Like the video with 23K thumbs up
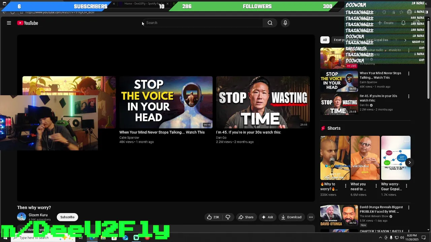The width and height of the screenshot is (431, 242). (213, 217)
